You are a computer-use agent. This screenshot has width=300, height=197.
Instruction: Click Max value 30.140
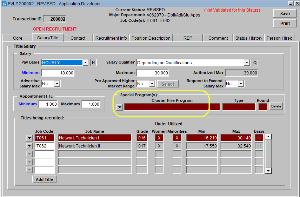coord(236,138)
